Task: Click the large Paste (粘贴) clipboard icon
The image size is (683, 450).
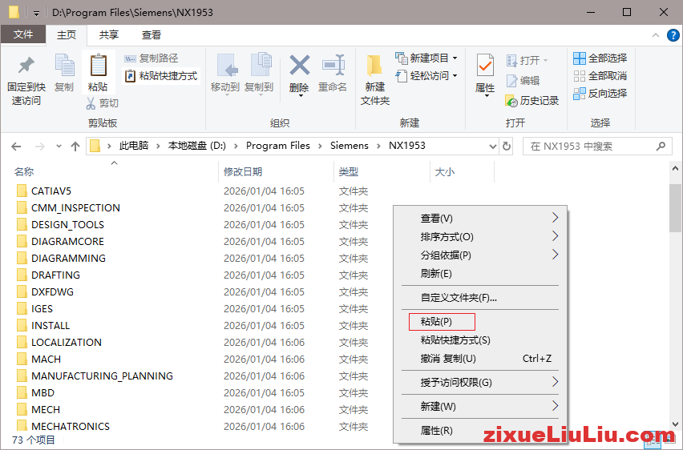Action: [98, 66]
